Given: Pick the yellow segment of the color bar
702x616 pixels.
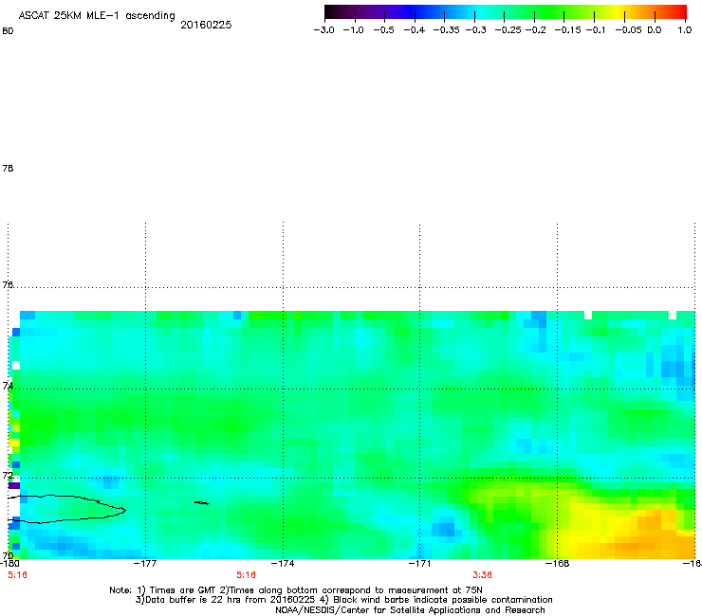Looking at the screenshot, I should coord(619,12).
